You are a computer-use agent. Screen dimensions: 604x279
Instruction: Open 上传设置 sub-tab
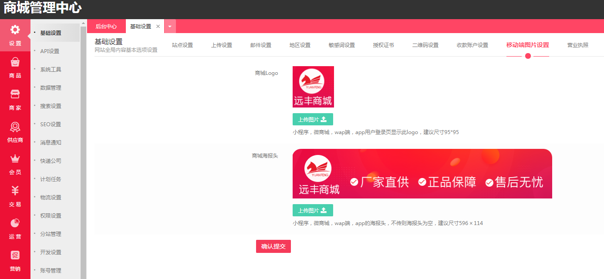coord(222,45)
